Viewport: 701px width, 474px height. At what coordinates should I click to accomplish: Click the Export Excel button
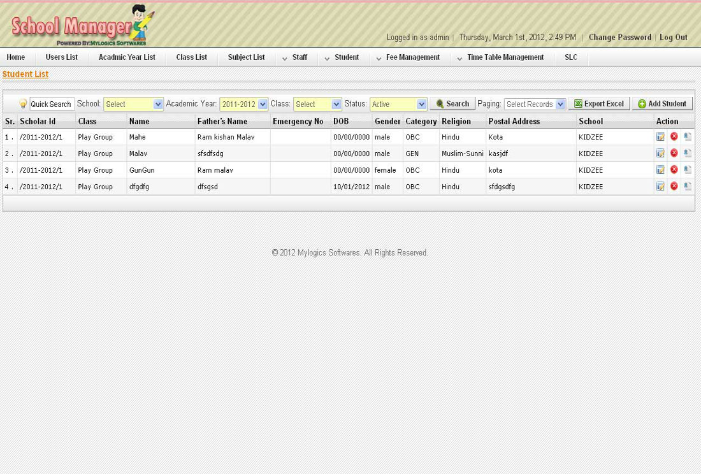coord(599,104)
